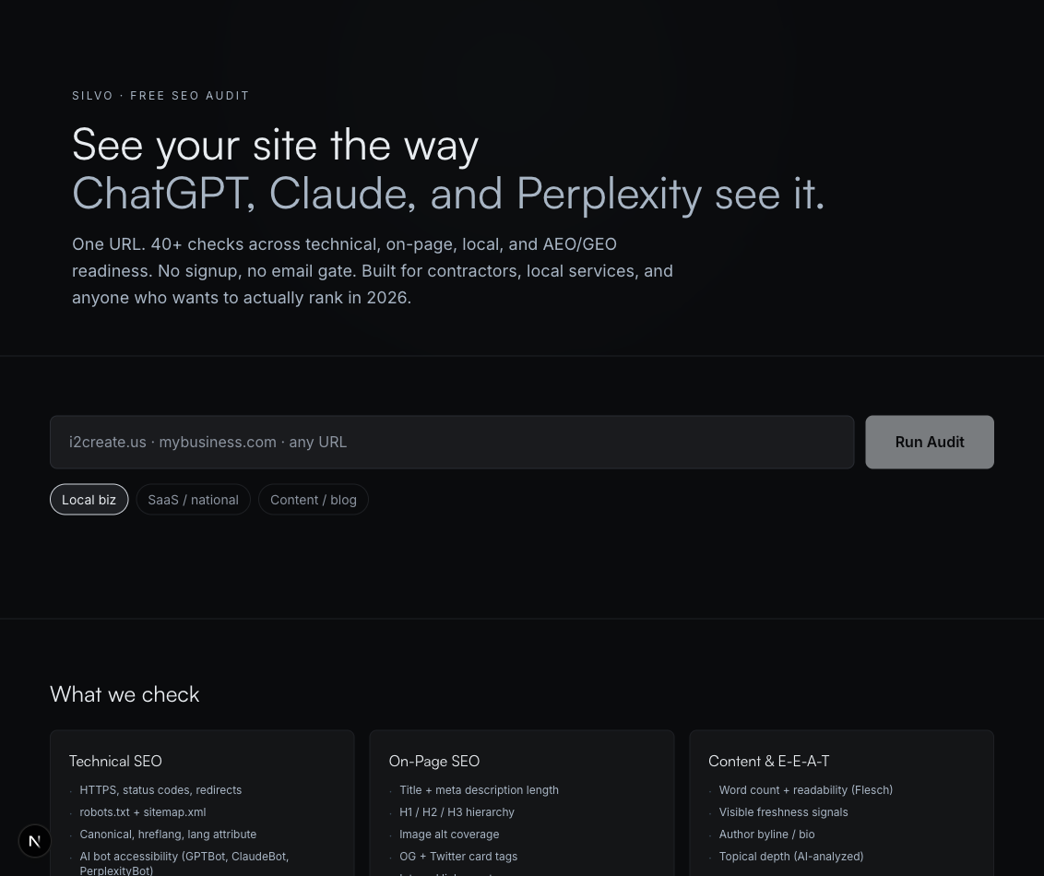Screen dimensions: 1044x876
Task: Click the What we check heading
Action: tap(125, 694)
